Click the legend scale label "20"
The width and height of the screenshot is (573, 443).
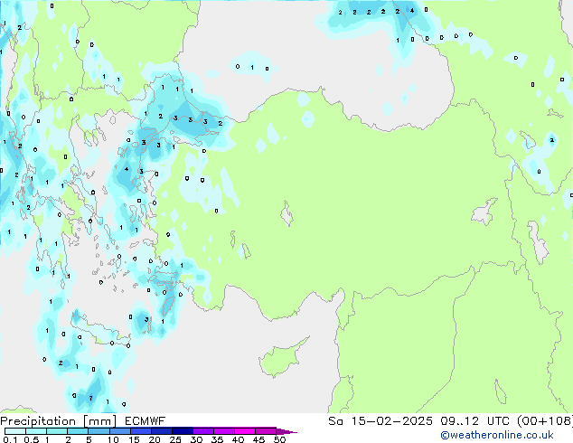pos(155,439)
